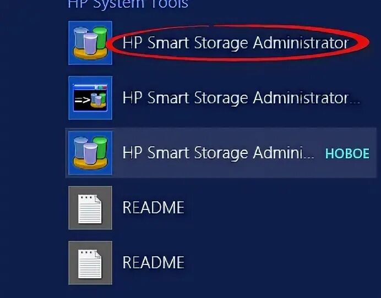381x298 pixels.
Task: Open the bottom README document icon
Action: [x=90, y=263]
